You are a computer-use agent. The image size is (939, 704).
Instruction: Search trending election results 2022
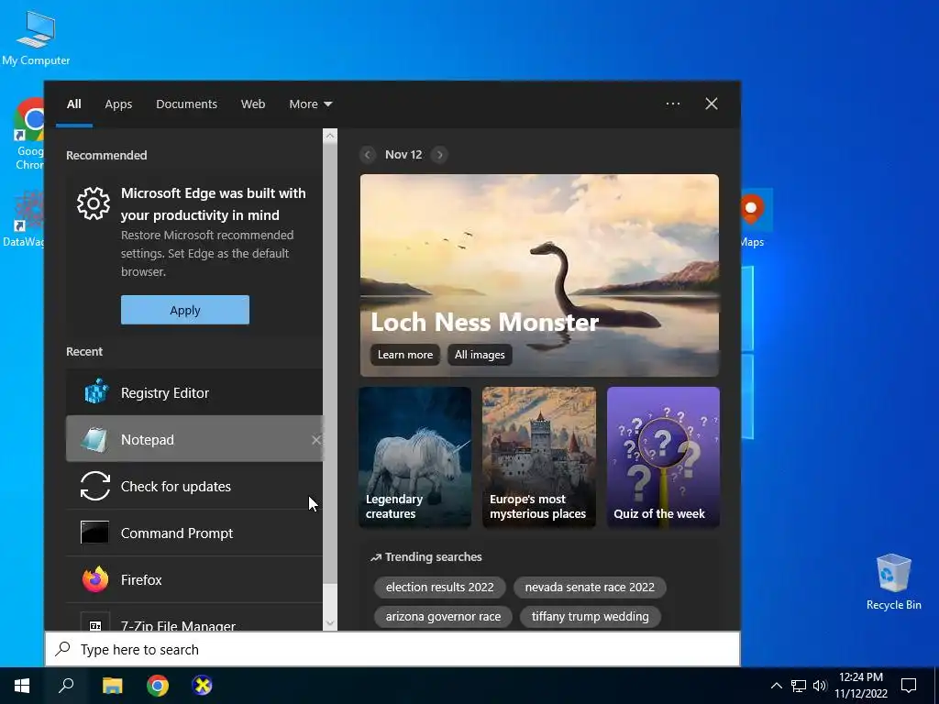pos(439,588)
